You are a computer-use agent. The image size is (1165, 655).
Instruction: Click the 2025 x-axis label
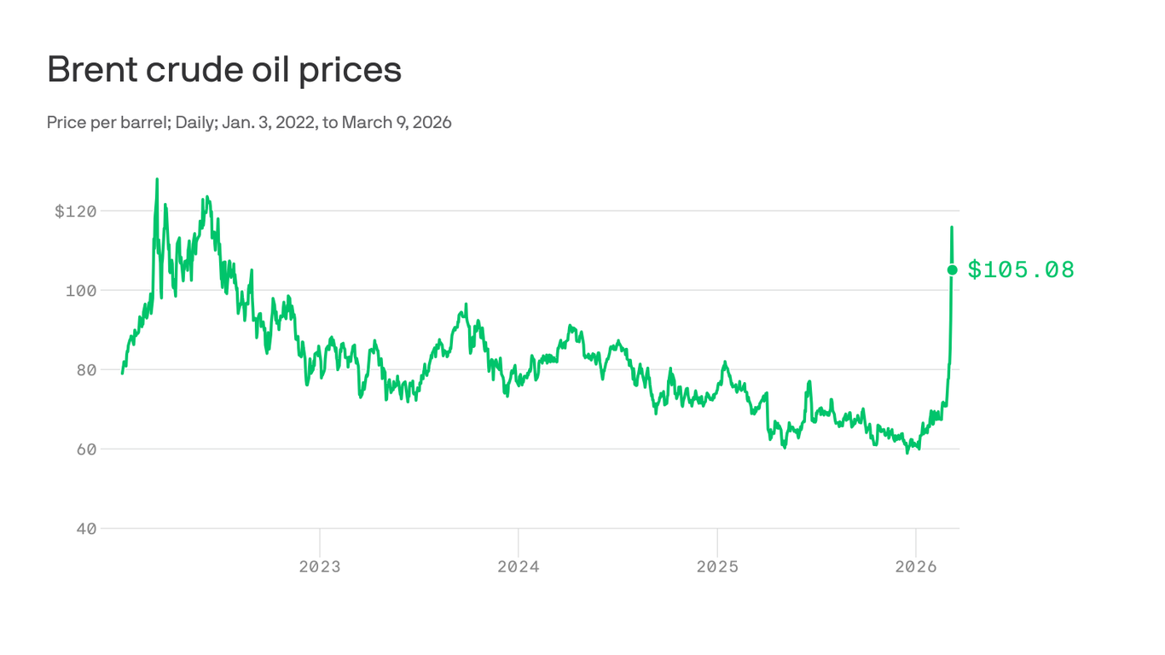717,566
